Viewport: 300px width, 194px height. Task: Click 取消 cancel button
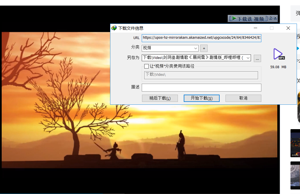pos(243,98)
